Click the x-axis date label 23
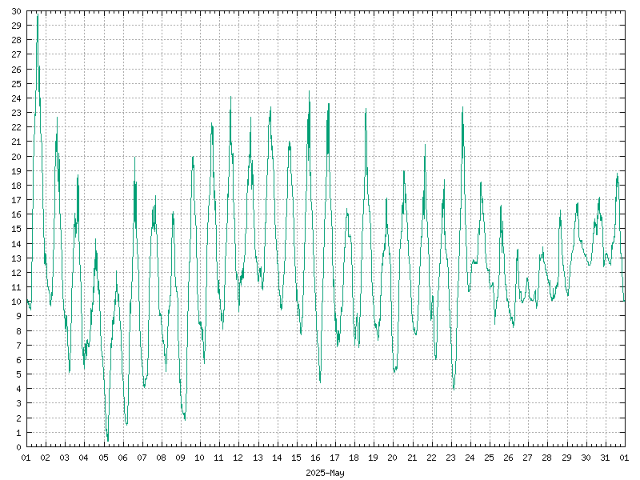640x480 pixels. coord(450,458)
